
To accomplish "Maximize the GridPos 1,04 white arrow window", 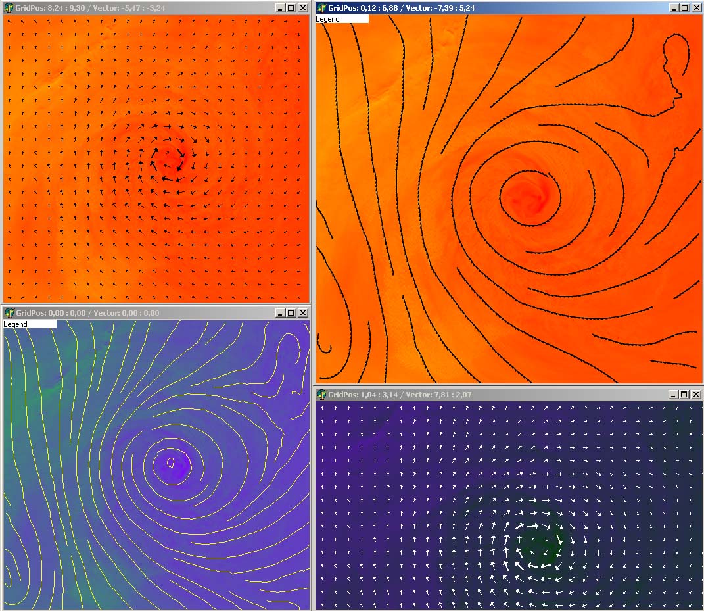I will 685,395.
